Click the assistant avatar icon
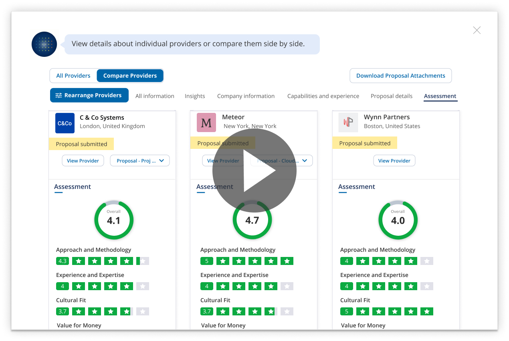Viewport: 509px width, 341px height. 44,44
